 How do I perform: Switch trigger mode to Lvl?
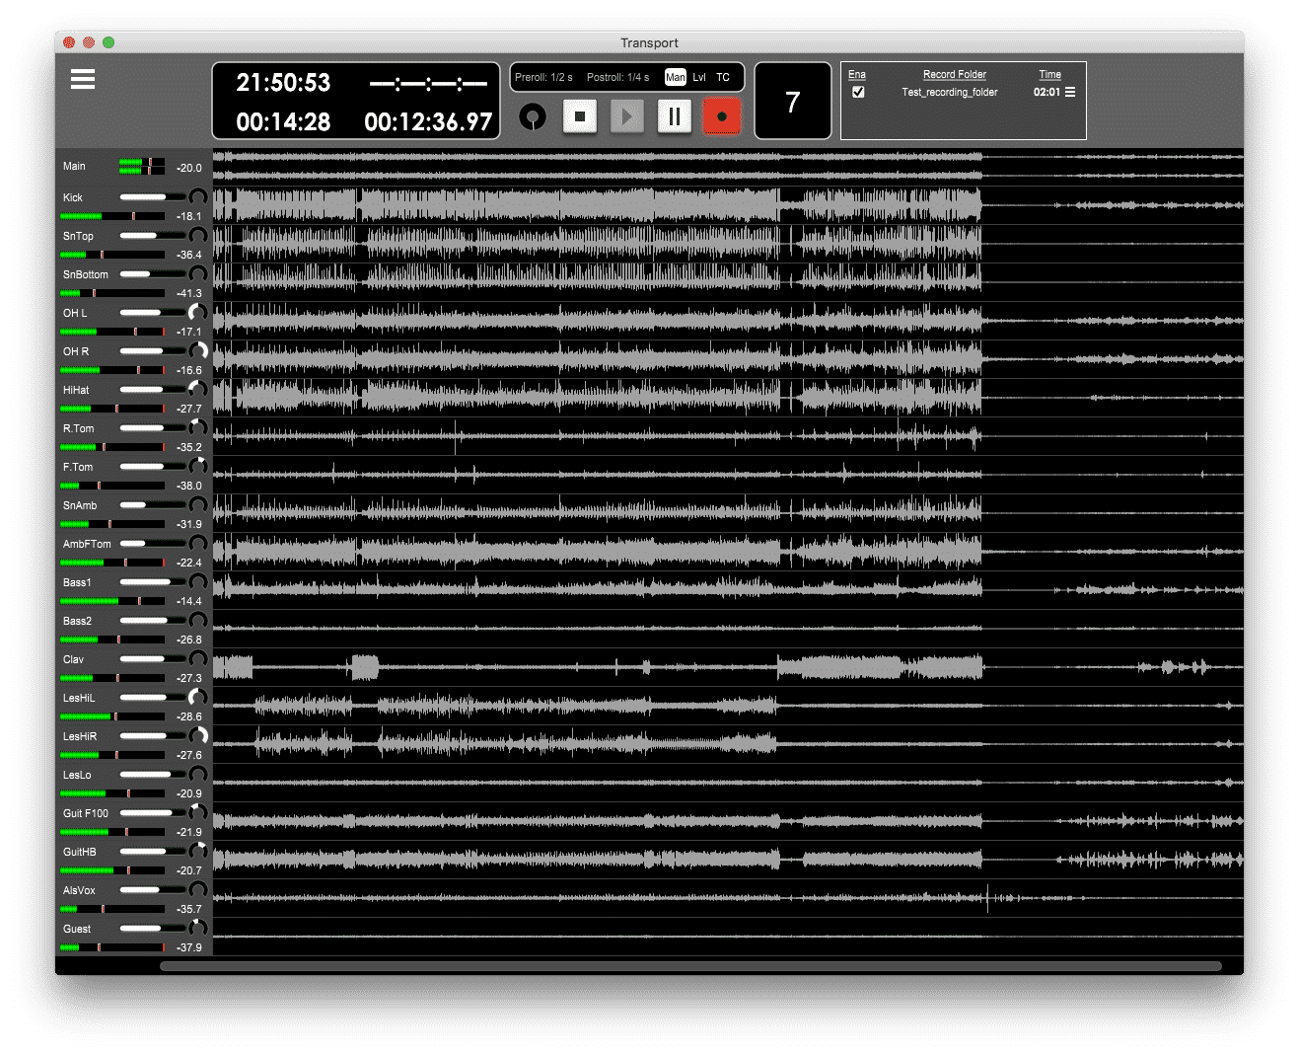(699, 77)
